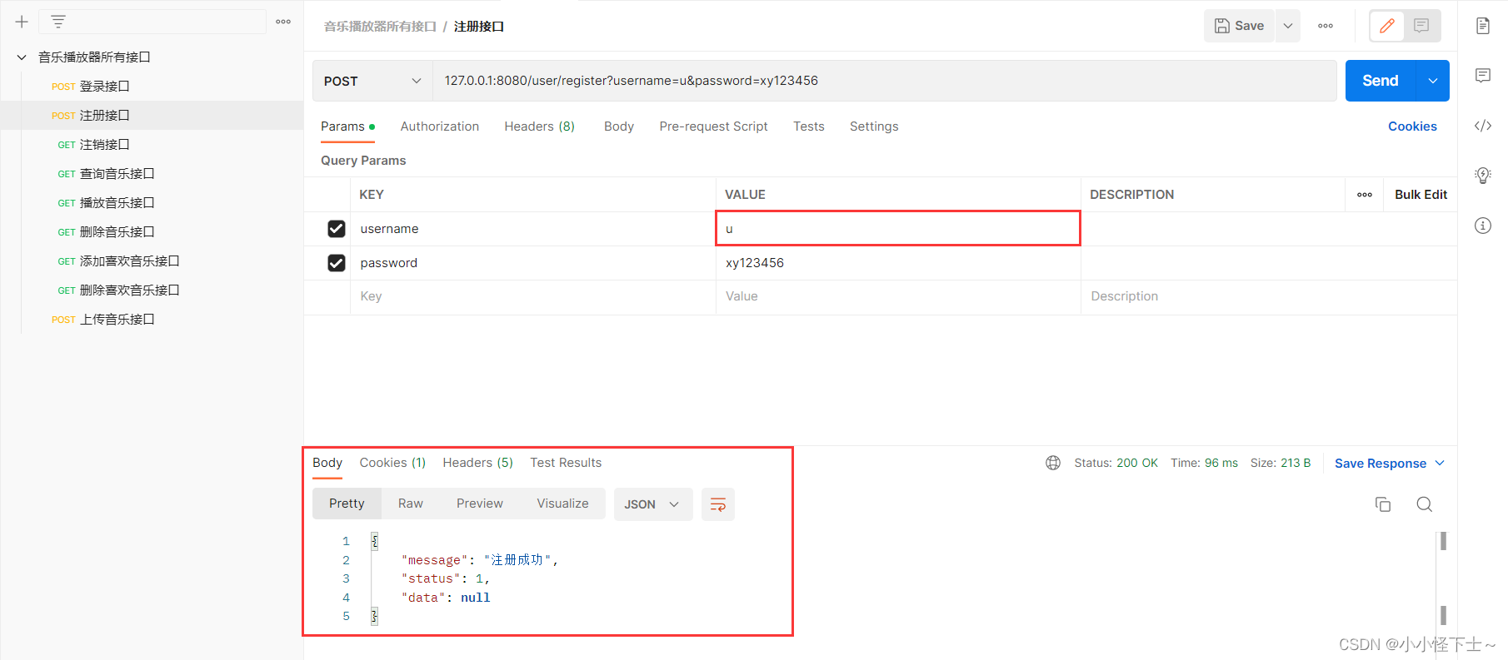This screenshot has height=660, width=1508.
Task: Select the Raw view
Action: (x=411, y=504)
